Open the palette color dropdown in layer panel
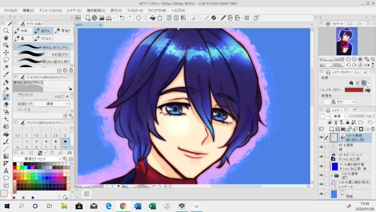The image size is (376, 212). [x=328, y=116]
